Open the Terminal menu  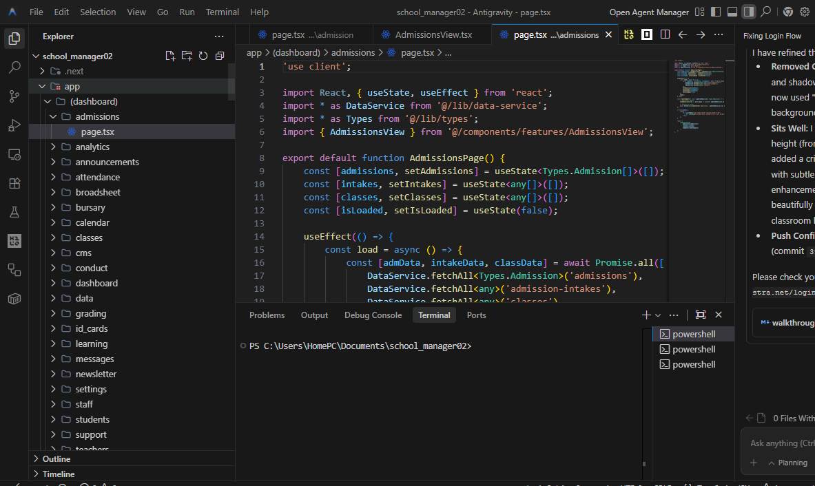(222, 12)
